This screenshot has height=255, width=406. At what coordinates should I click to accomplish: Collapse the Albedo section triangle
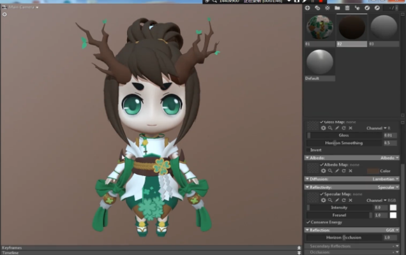[x=307, y=157]
